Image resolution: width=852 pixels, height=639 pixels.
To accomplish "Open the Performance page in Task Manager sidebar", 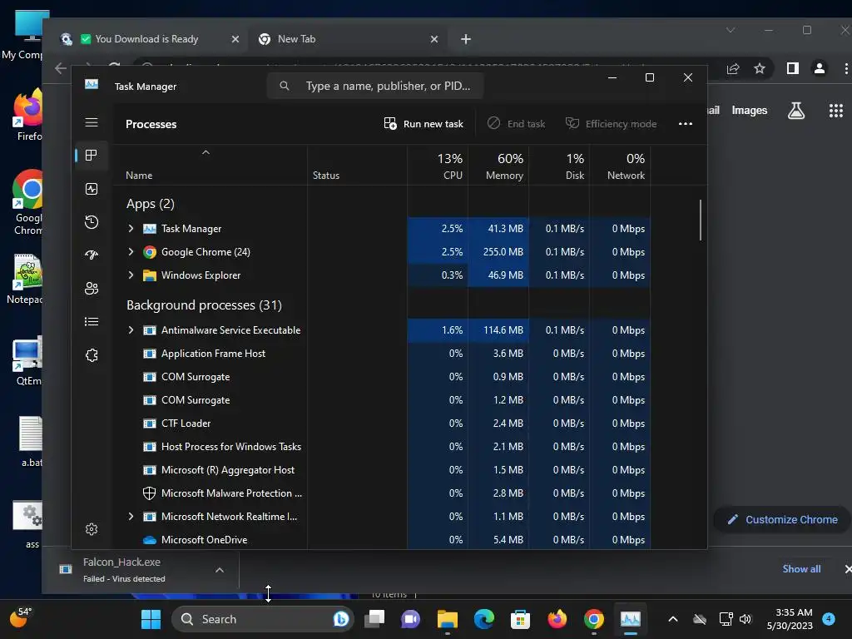I will [92, 189].
